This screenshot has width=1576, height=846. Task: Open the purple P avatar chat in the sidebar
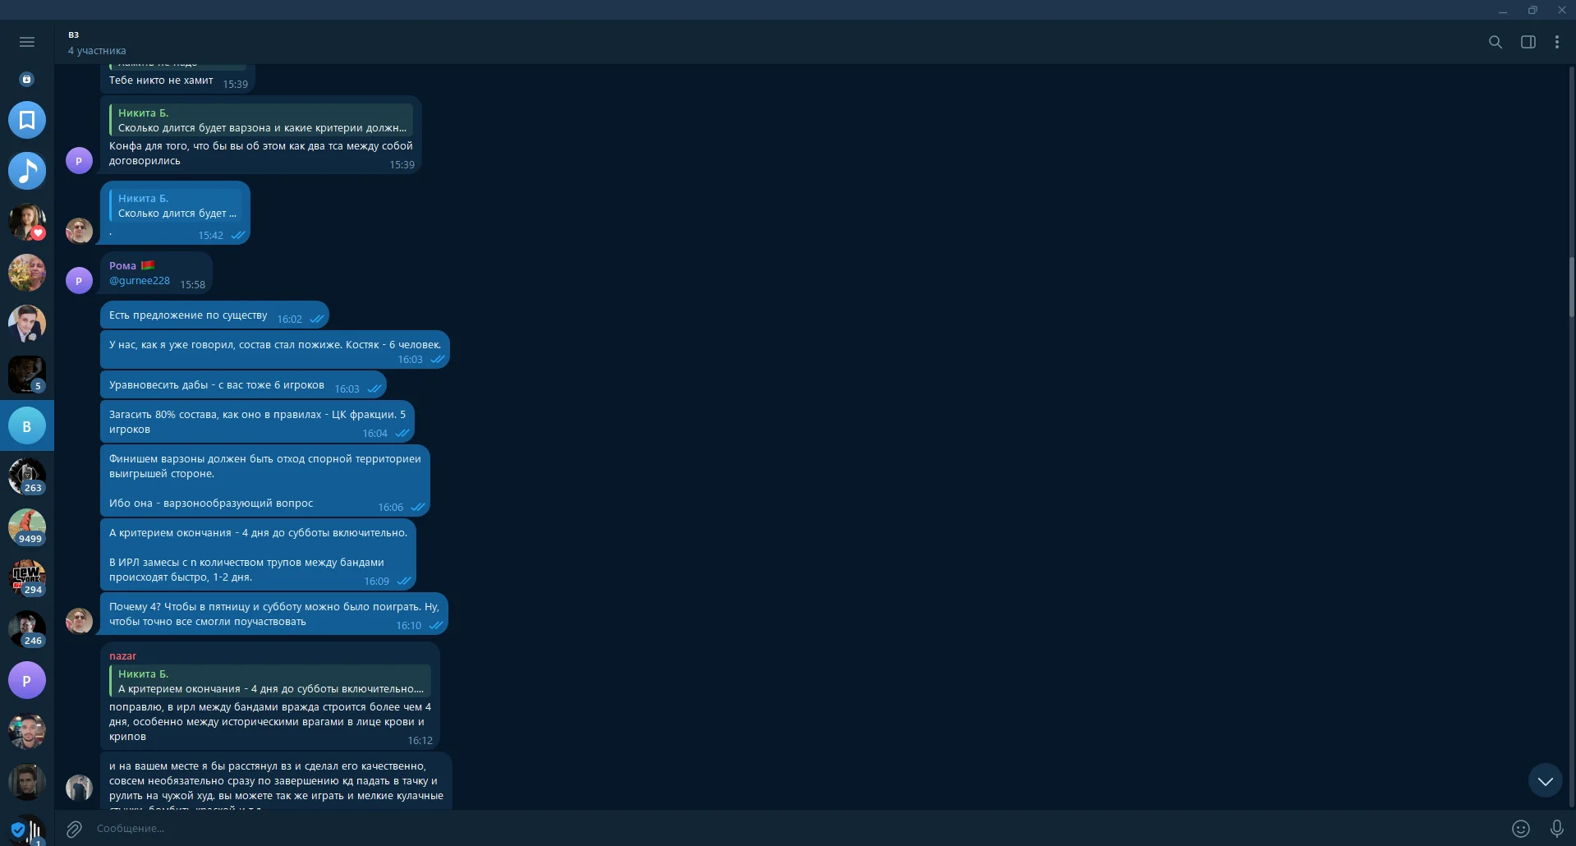(x=27, y=680)
